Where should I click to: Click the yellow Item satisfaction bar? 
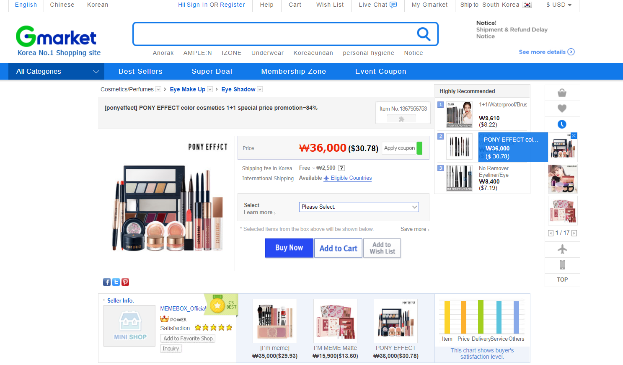[447, 317]
